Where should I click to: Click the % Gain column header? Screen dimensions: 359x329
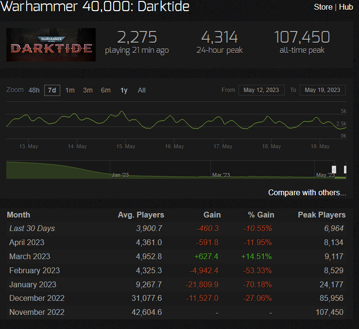click(261, 215)
